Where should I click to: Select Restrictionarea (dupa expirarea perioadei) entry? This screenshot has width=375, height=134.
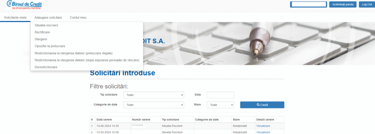click(x=87, y=60)
